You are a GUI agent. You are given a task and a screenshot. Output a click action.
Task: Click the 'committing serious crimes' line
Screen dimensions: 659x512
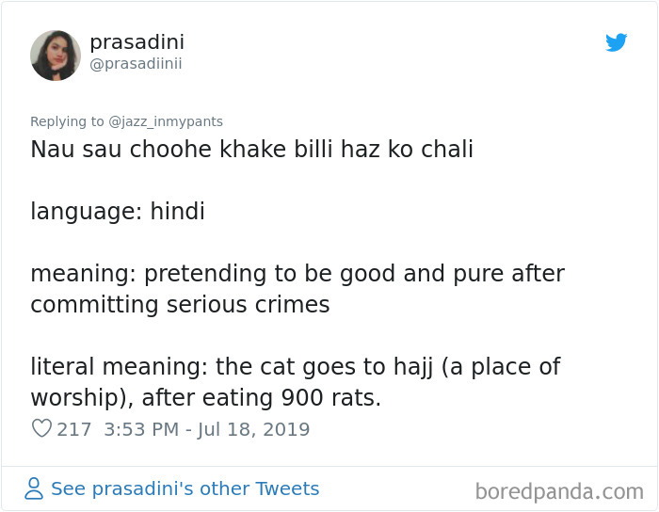[x=180, y=305]
